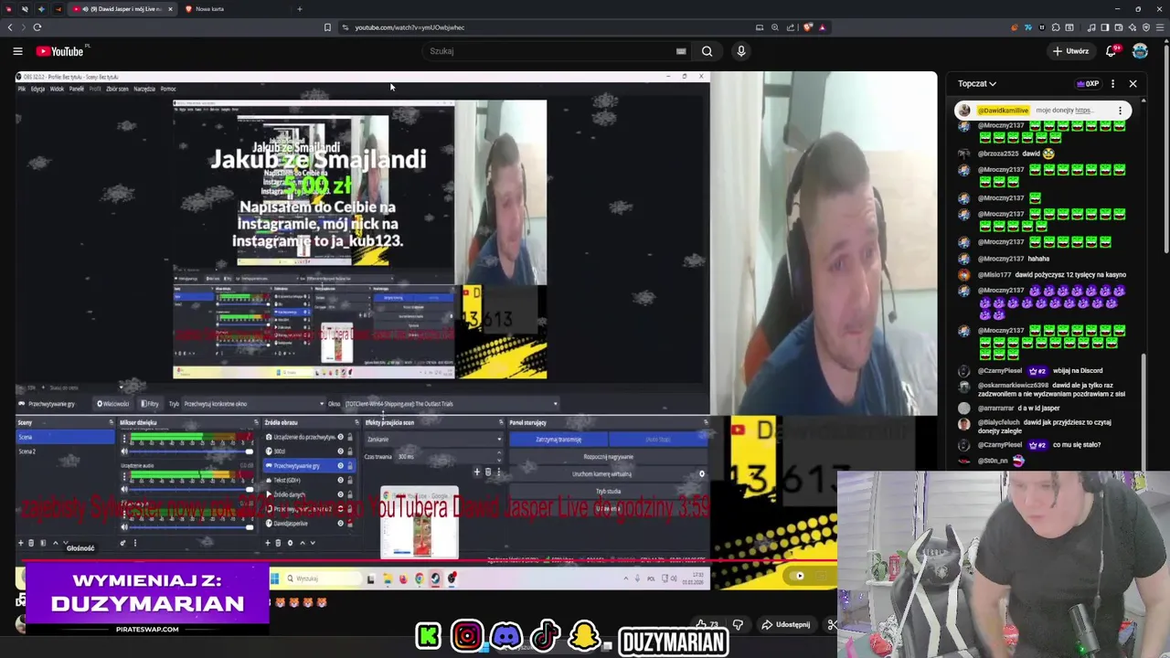Screen dimensions: 1170x658
Task: Open Brave Shields lion icon
Action: [808, 27]
